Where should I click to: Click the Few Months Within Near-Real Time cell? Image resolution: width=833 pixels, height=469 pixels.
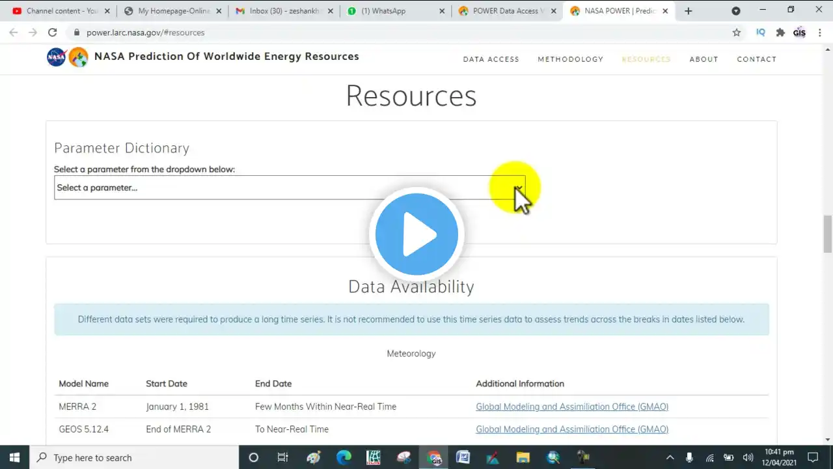coord(325,406)
